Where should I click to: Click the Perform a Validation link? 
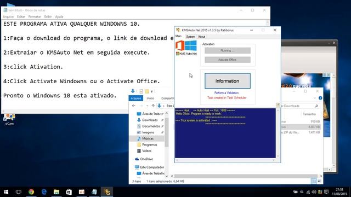click(227, 92)
